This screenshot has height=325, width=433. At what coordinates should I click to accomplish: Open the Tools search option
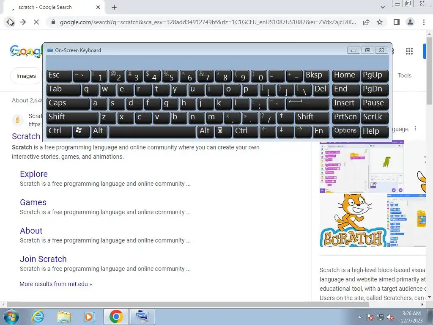tap(404, 75)
